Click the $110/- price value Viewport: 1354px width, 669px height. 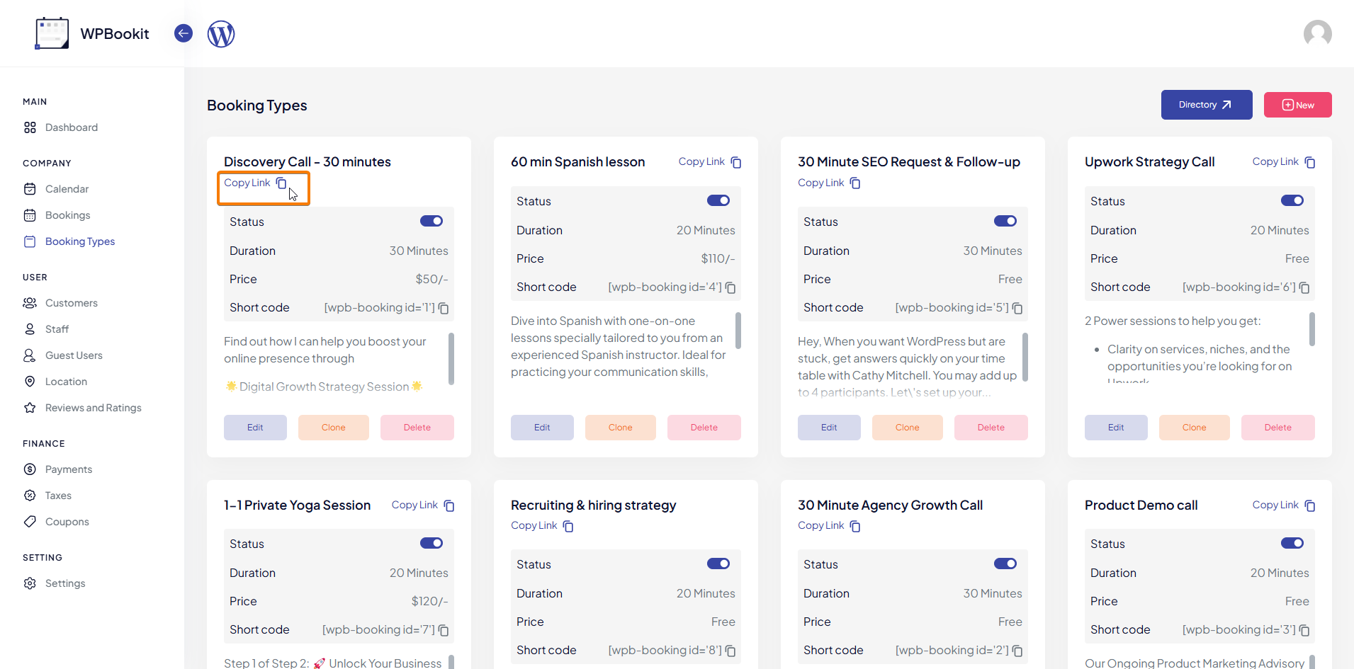(718, 258)
